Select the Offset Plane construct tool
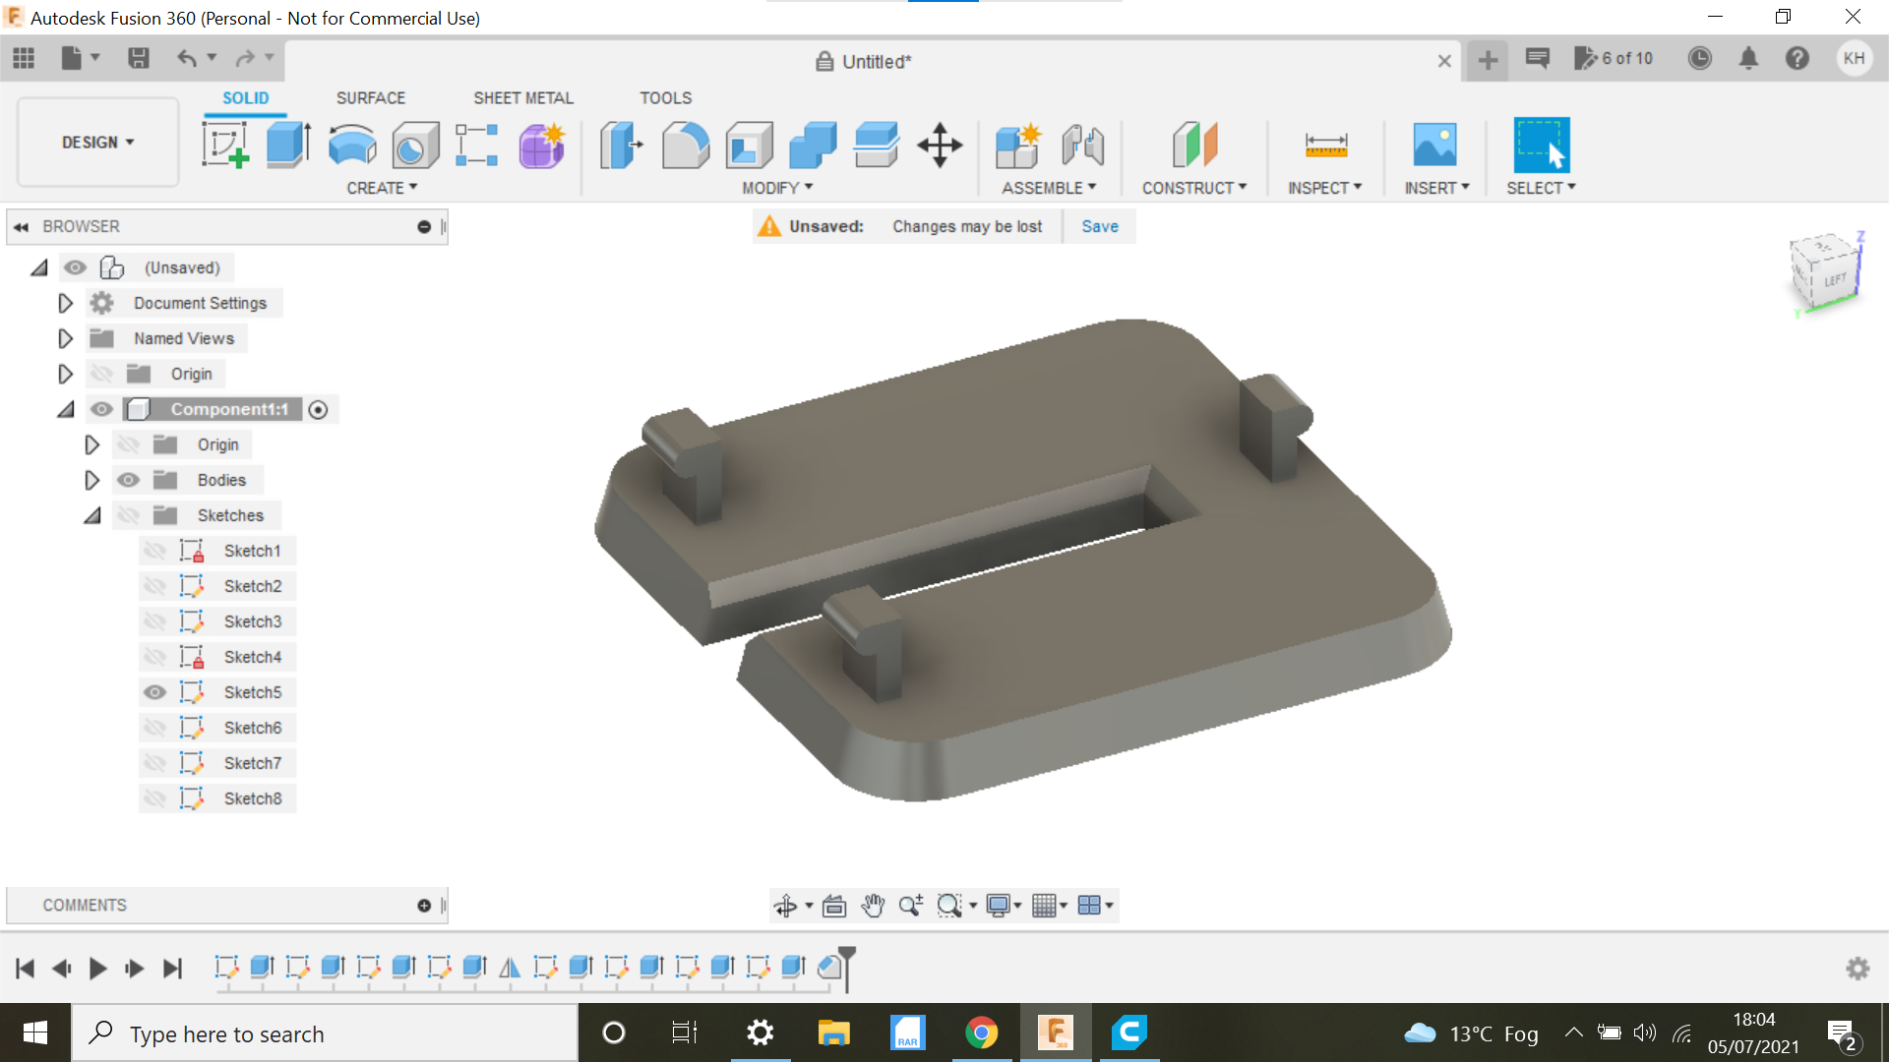Image resolution: width=1889 pixels, height=1062 pixels. coord(1194,146)
